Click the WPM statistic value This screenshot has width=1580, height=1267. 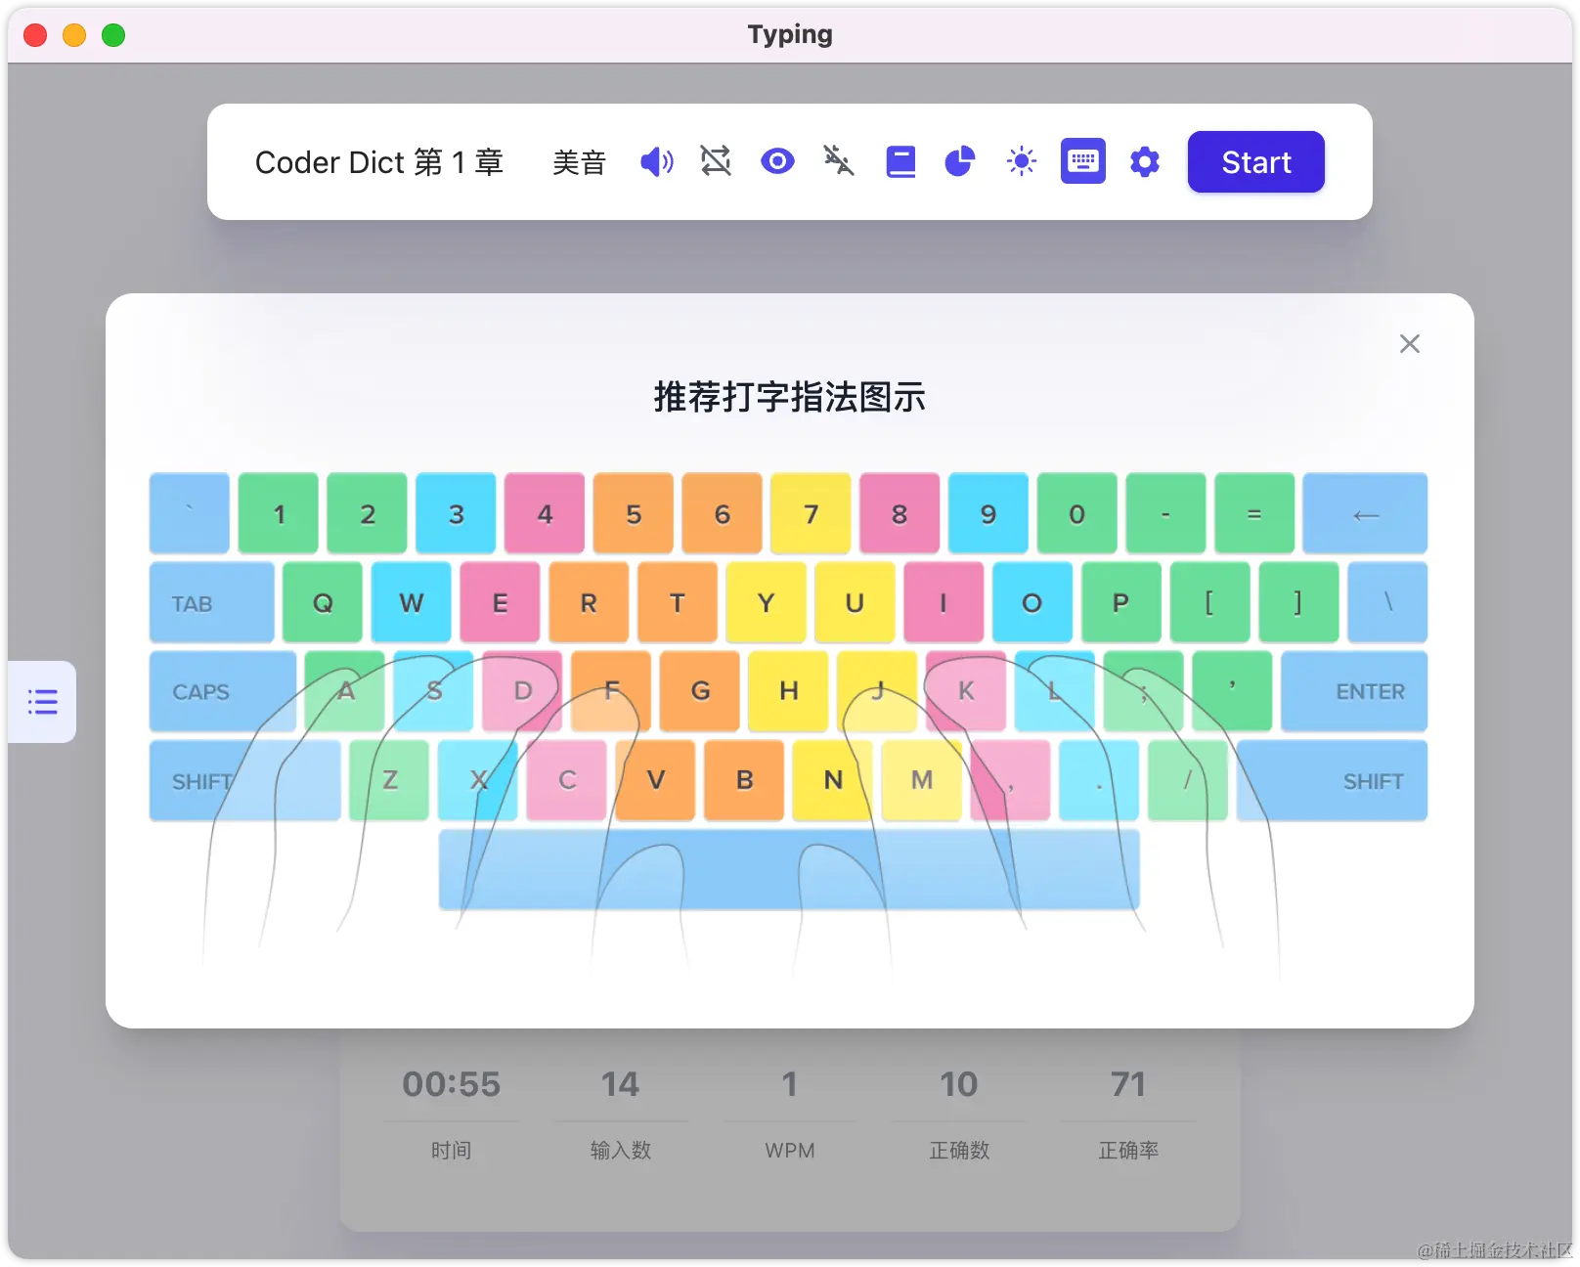click(790, 1083)
